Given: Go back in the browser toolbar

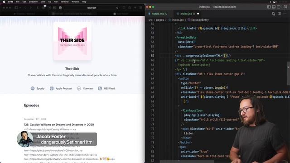Looking at the screenshot, I should pyautogui.click(x=25, y=8).
